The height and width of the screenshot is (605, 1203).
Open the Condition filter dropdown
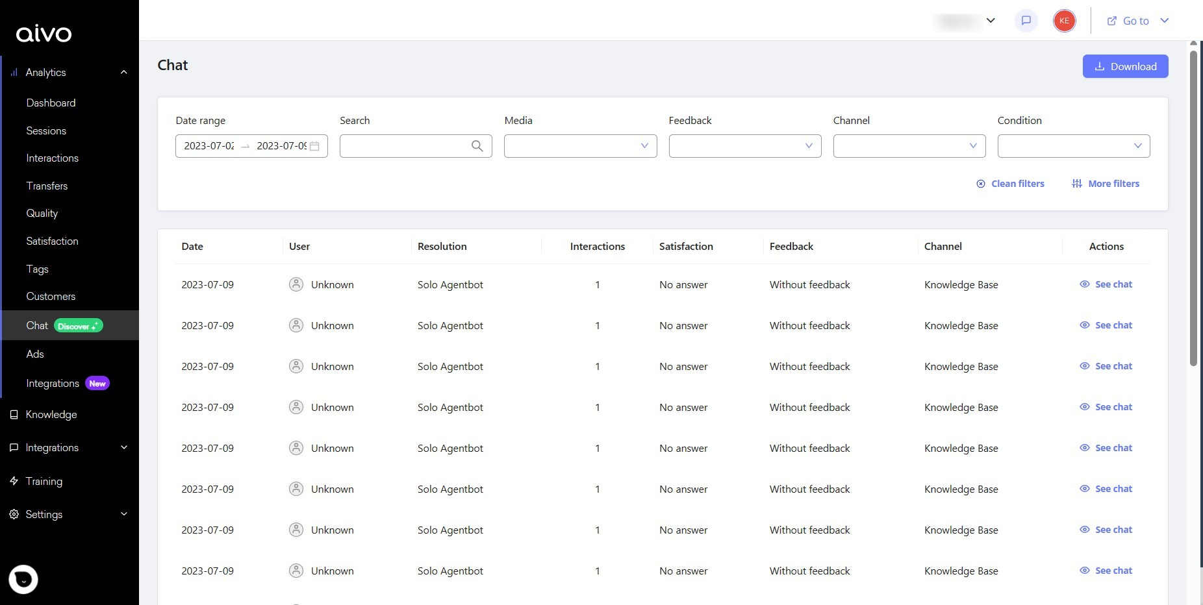point(1073,146)
